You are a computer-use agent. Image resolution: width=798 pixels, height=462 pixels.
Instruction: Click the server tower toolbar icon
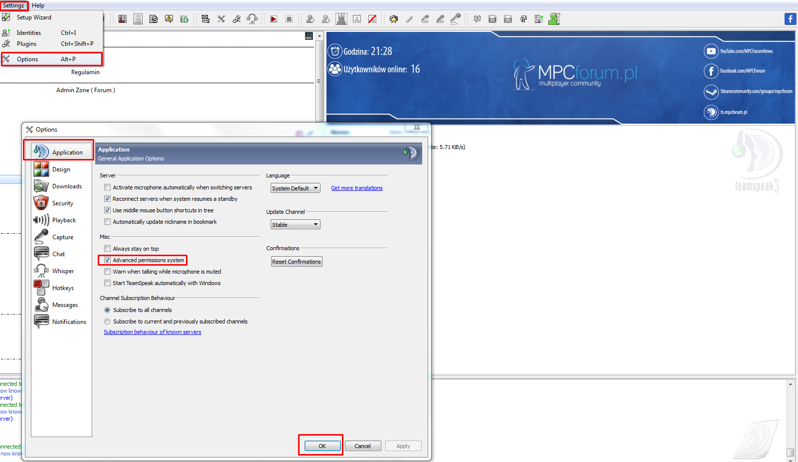point(539,19)
